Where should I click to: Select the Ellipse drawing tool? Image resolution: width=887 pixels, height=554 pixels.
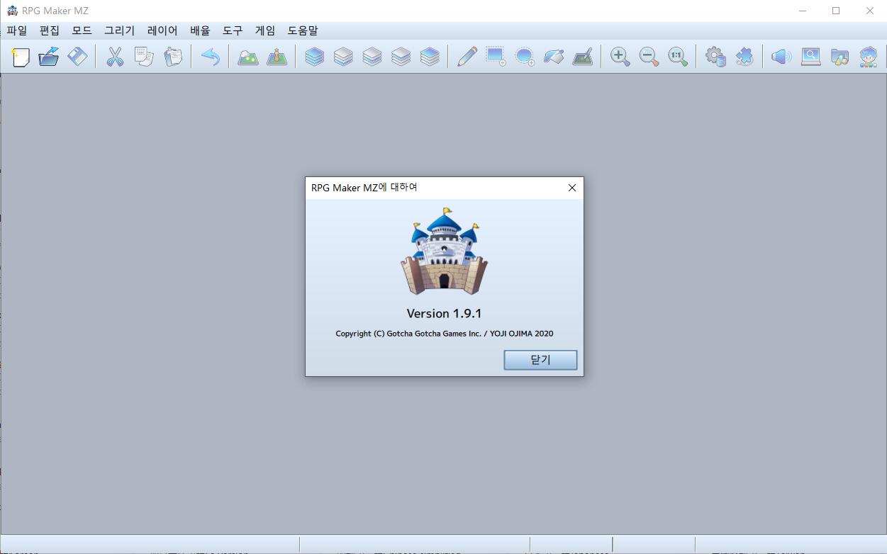coord(525,57)
